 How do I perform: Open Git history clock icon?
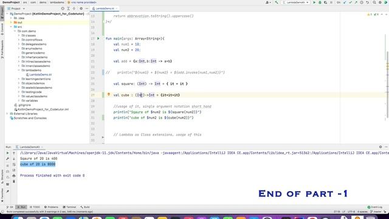[362, 2]
